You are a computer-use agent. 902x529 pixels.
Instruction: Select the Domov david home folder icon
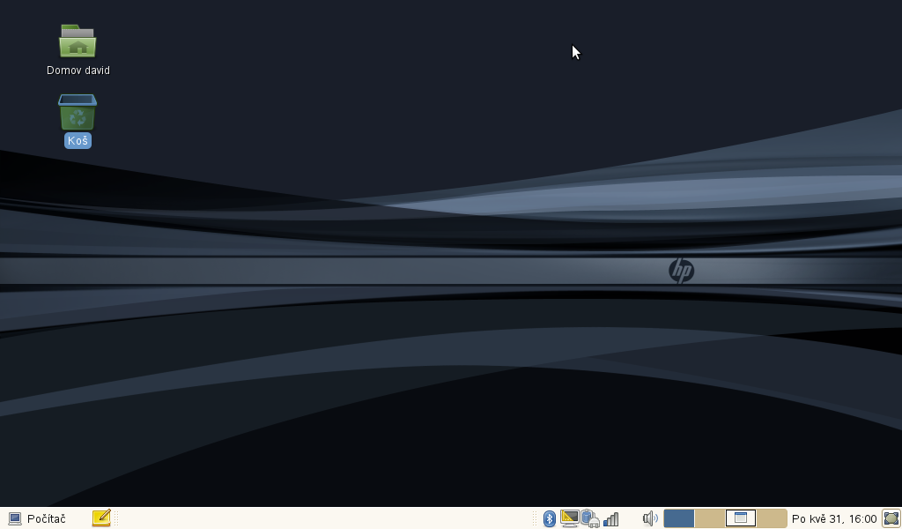pos(78,41)
